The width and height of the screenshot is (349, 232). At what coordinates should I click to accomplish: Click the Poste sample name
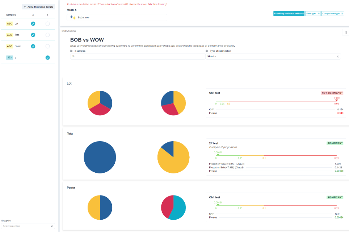coord(18,46)
